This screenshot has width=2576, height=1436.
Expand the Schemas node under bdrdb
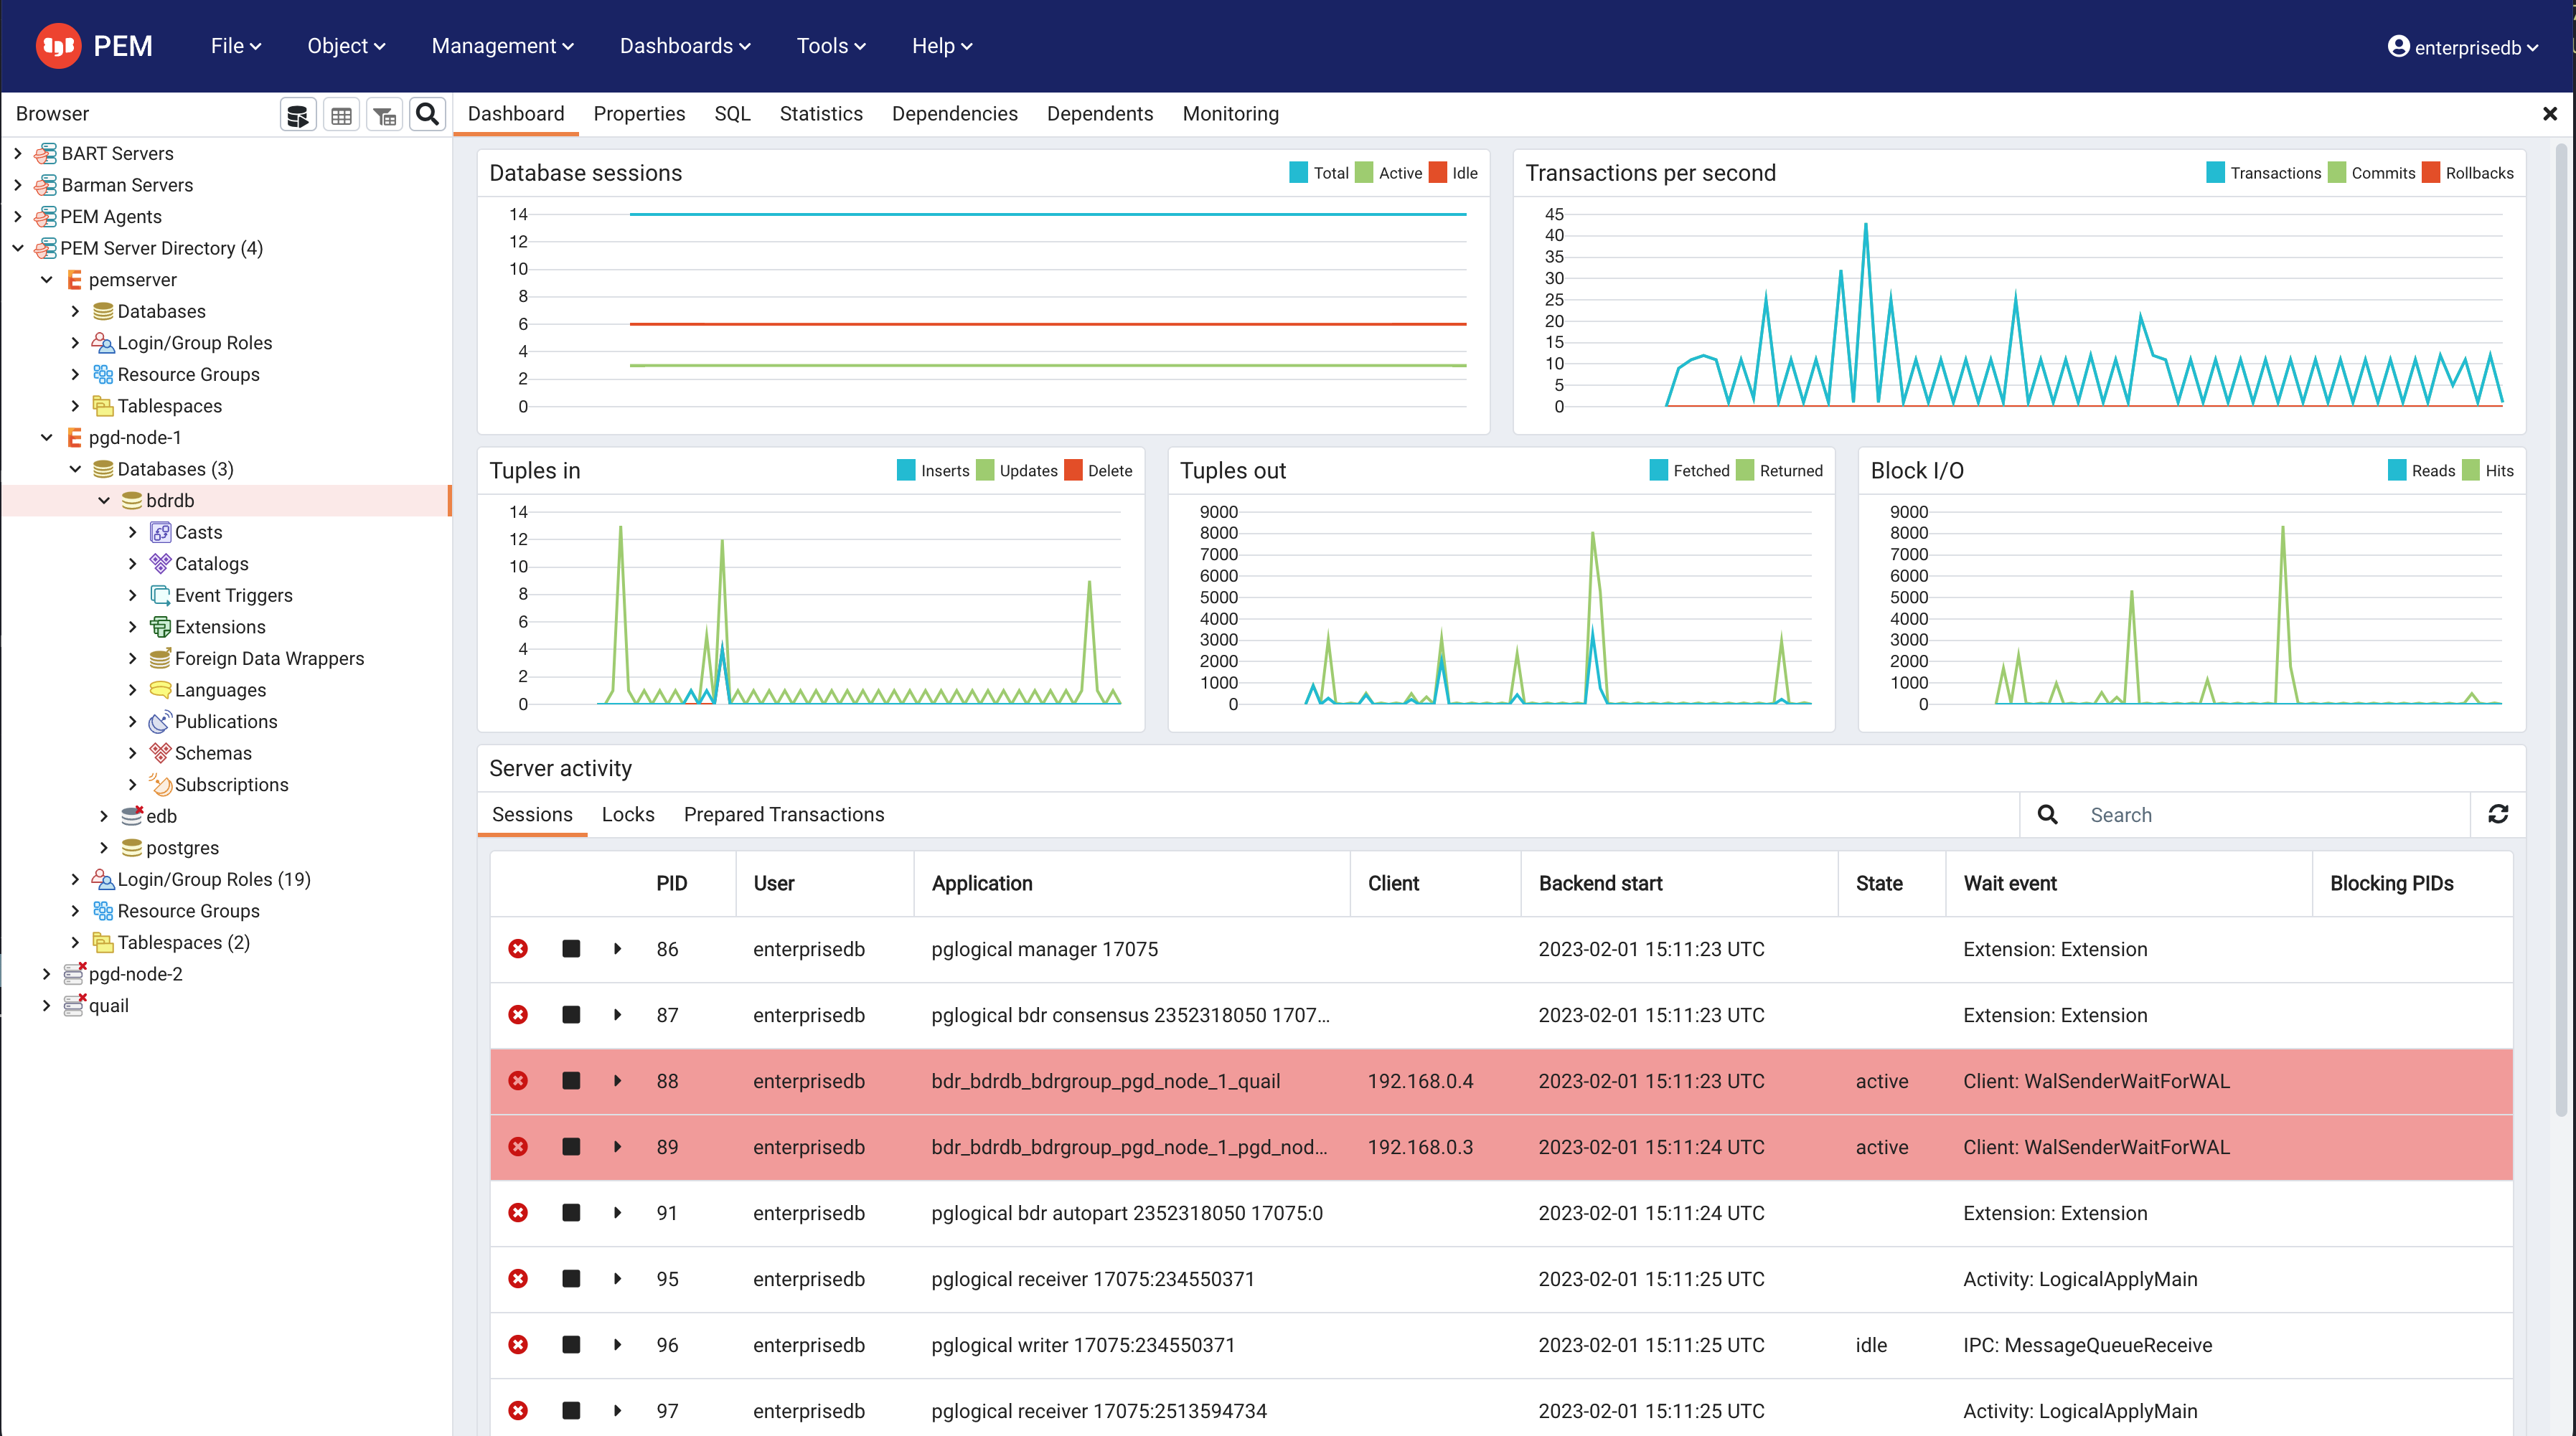[x=134, y=752]
